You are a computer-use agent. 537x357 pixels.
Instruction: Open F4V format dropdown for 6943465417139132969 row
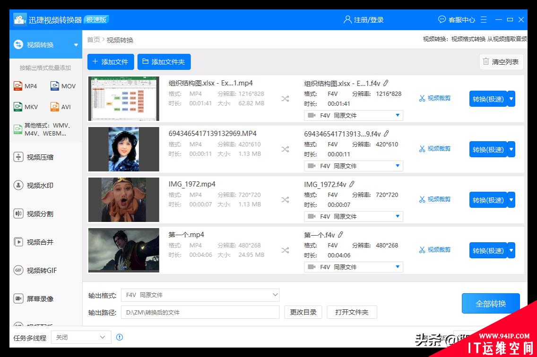tap(354, 166)
